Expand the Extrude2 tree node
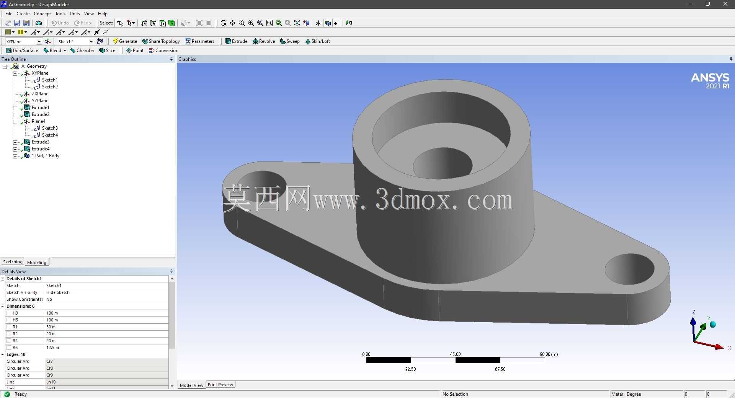This screenshot has width=735, height=398. tap(15, 115)
